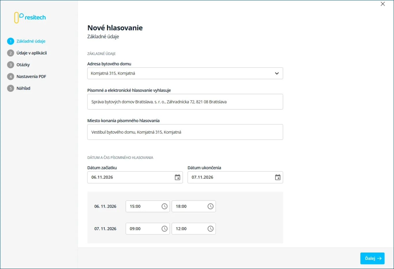Click the 12:00 end time input
Screen dimensions: 394x269
194,229
